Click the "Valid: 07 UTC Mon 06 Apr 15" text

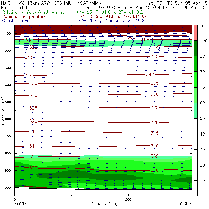click(118, 8)
